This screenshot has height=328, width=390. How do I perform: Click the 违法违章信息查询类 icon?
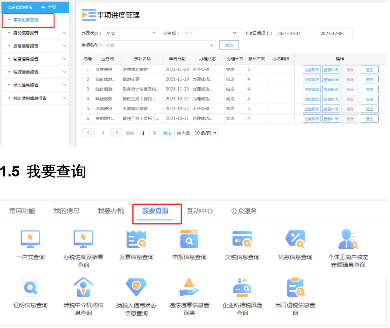pos(189,287)
